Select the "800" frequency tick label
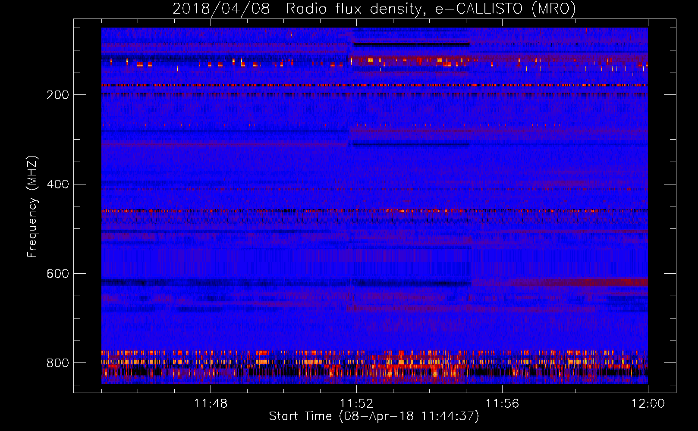This screenshot has width=698, height=431. [x=58, y=363]
